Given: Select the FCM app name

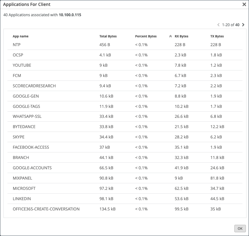Looking at the screenshot, I should point(17,75).
